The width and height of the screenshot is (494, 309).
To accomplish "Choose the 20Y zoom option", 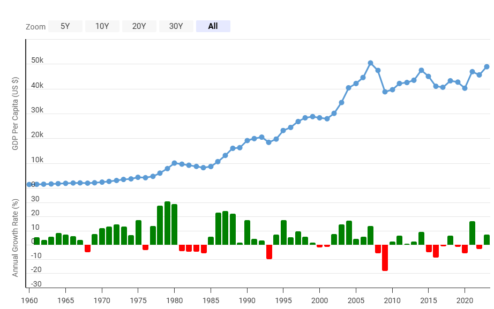I will tap(139, 26).
